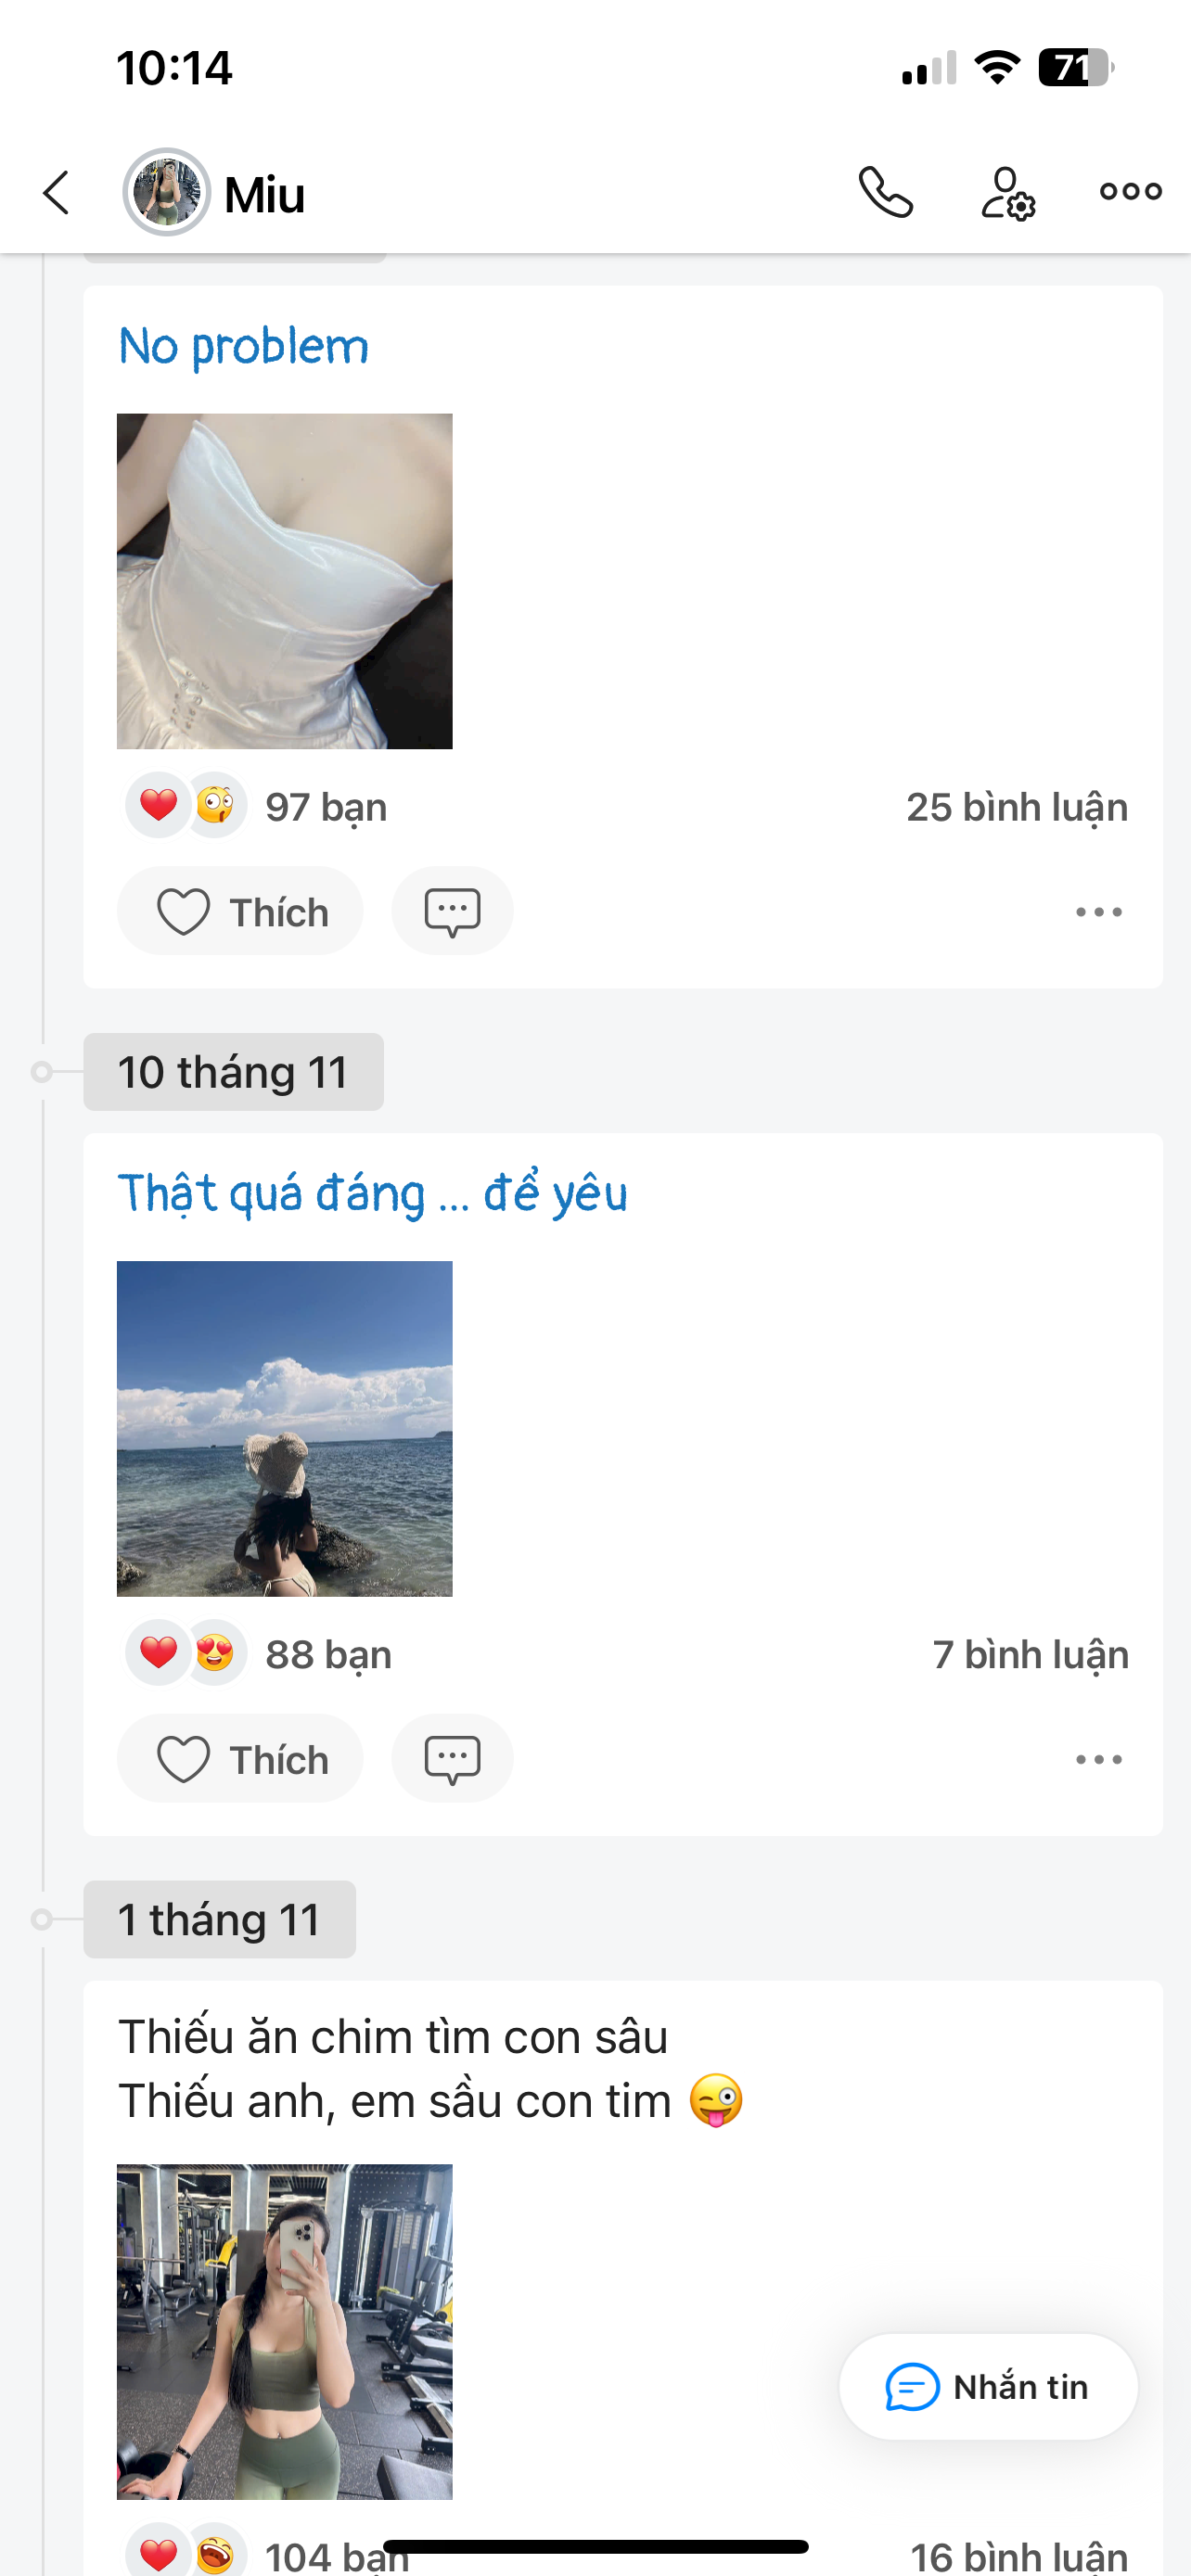This screenshot has height=2576, width=1191.
Task: View reaction emojis on "No problem" post
Action: pos(187,806)
